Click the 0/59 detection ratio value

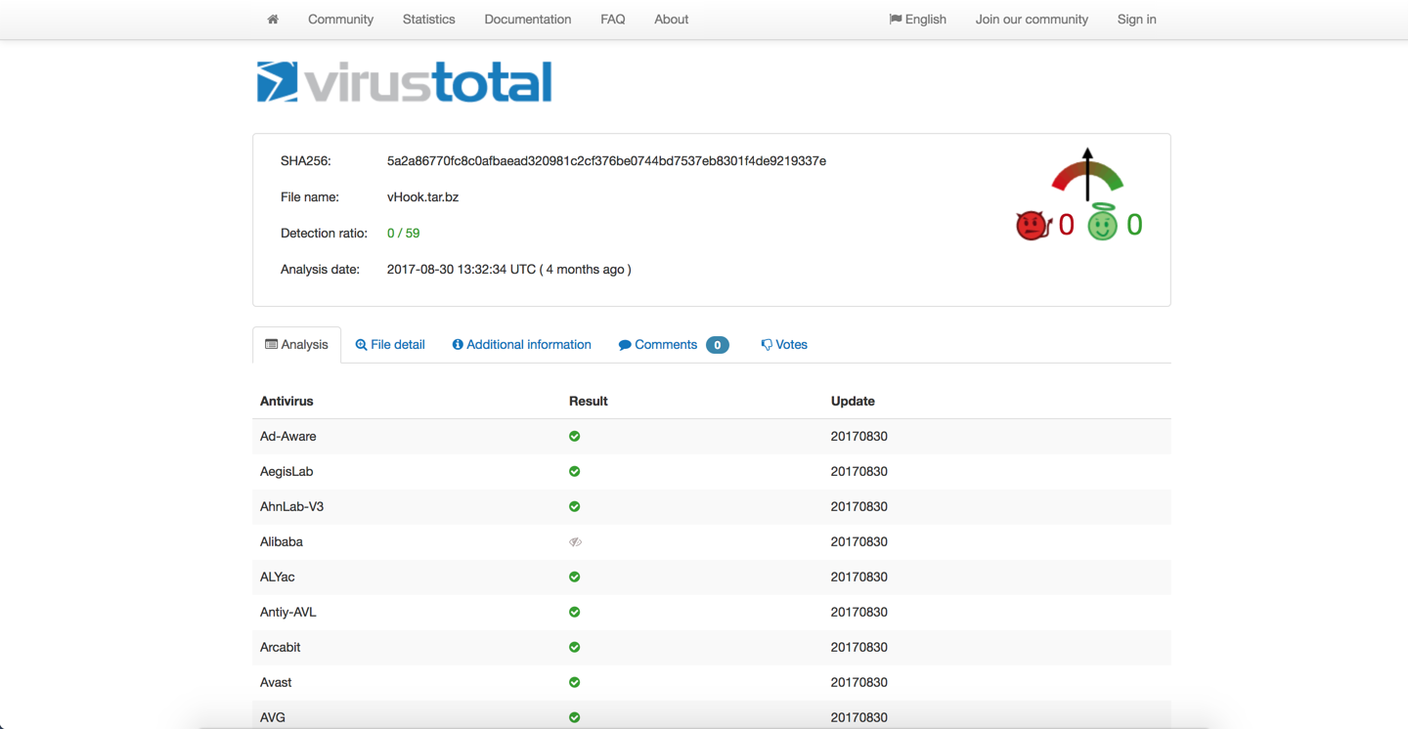coord(403,233)
